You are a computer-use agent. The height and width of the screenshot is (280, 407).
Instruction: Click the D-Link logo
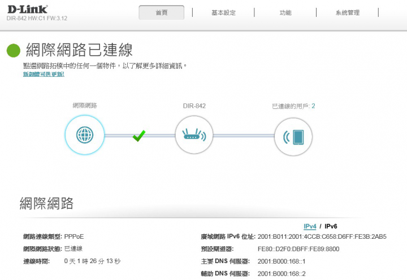click(x=28, y=10)
